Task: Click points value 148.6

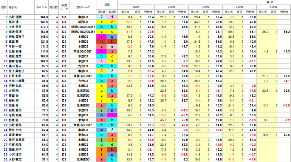Action: [44, 37]
